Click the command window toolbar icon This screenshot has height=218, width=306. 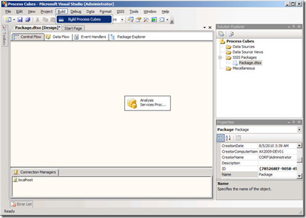[162, 20]
